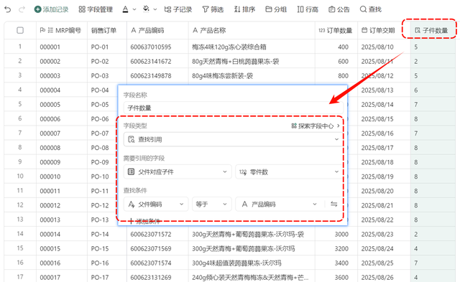Open the 产品编码 condition value dropdown
The width and height of the screenshot is (460, 282).
coord(279,204)
